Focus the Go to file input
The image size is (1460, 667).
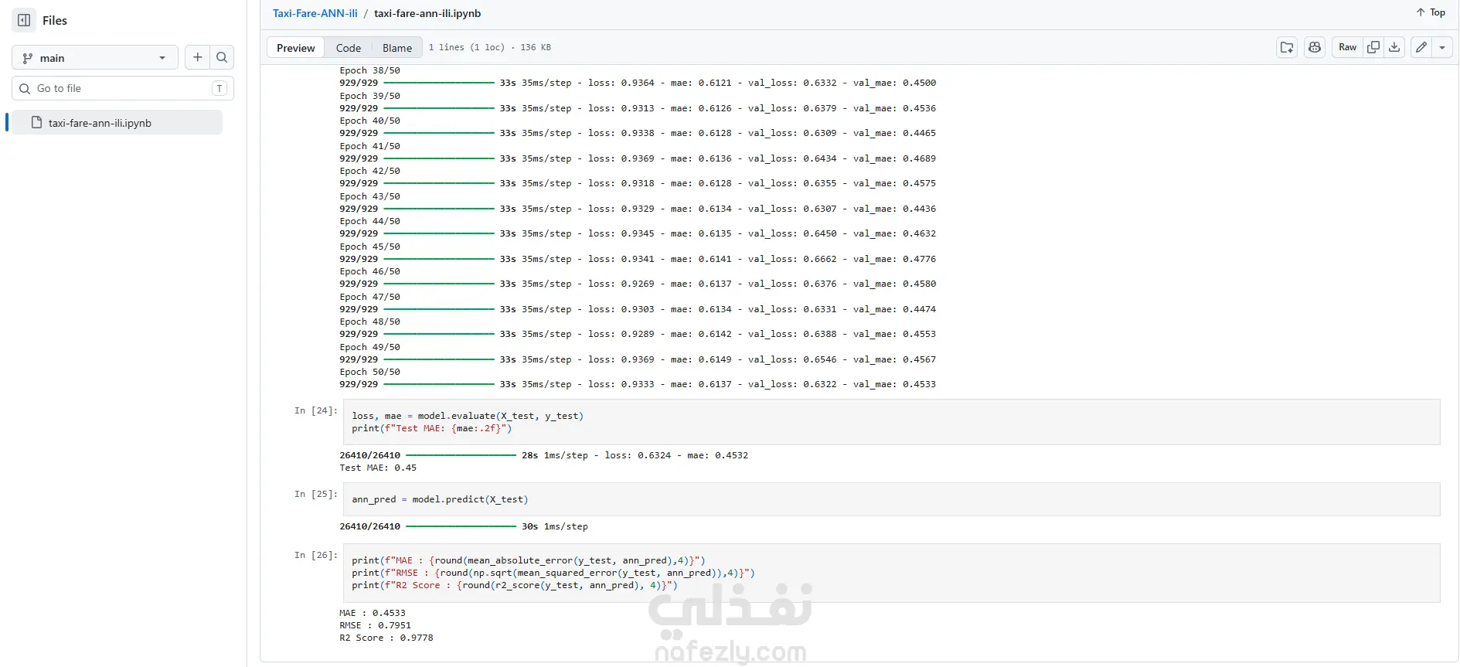coord(123,88)
